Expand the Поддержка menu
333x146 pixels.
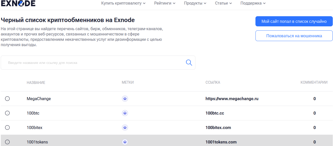pos(253,3)
